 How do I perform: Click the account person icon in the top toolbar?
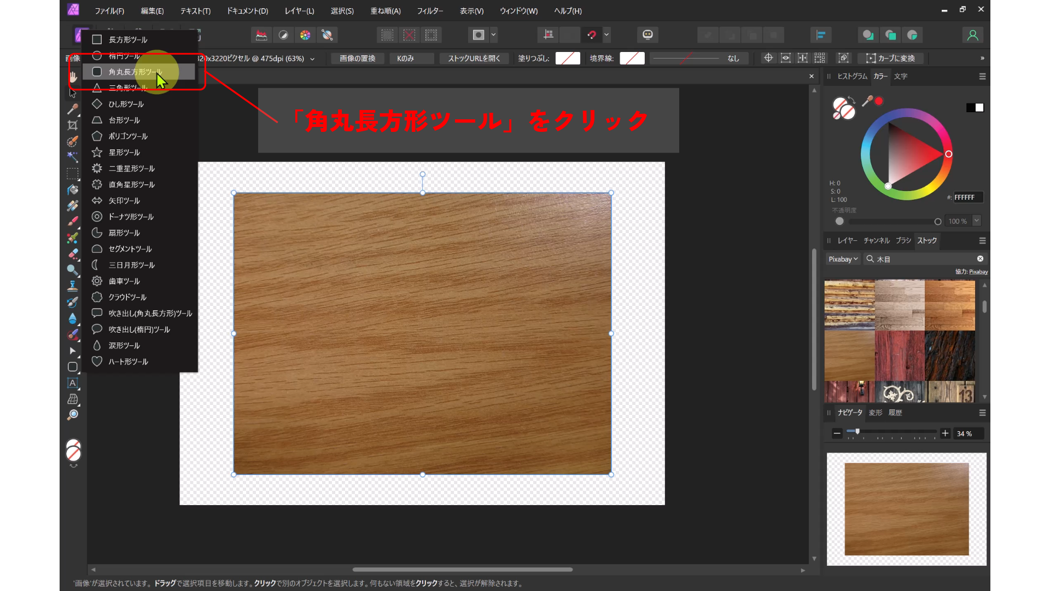pyautogui.click(x=972, y=35)
